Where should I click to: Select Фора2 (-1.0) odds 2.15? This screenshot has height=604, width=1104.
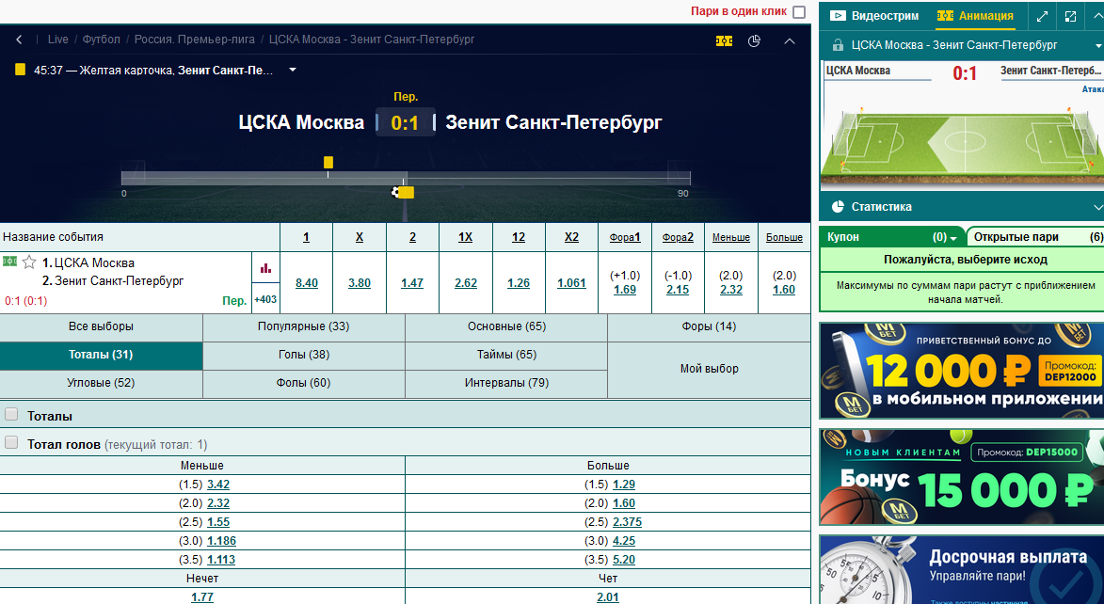(678, 290)
